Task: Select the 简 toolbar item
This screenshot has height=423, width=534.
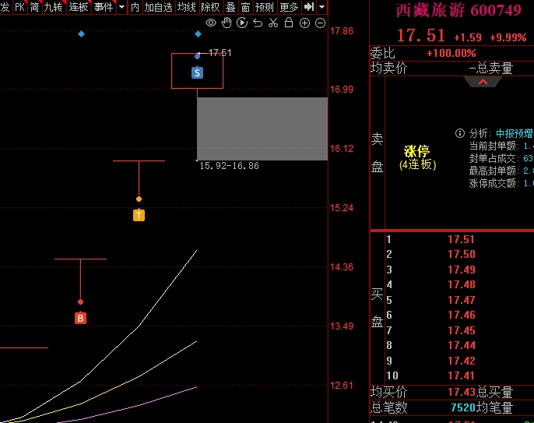Action: pyautogui.click(x=35, y=7)
